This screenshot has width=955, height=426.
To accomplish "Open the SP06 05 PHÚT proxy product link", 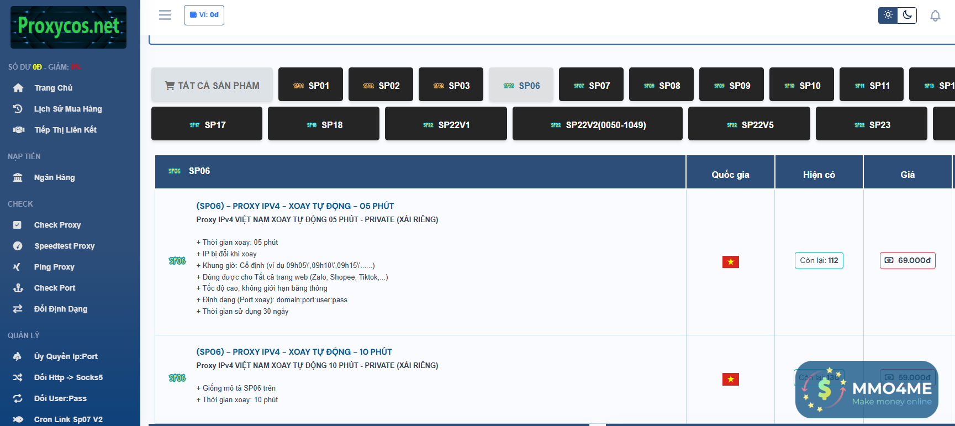I will pyautogui.click(x=295, y=206).
